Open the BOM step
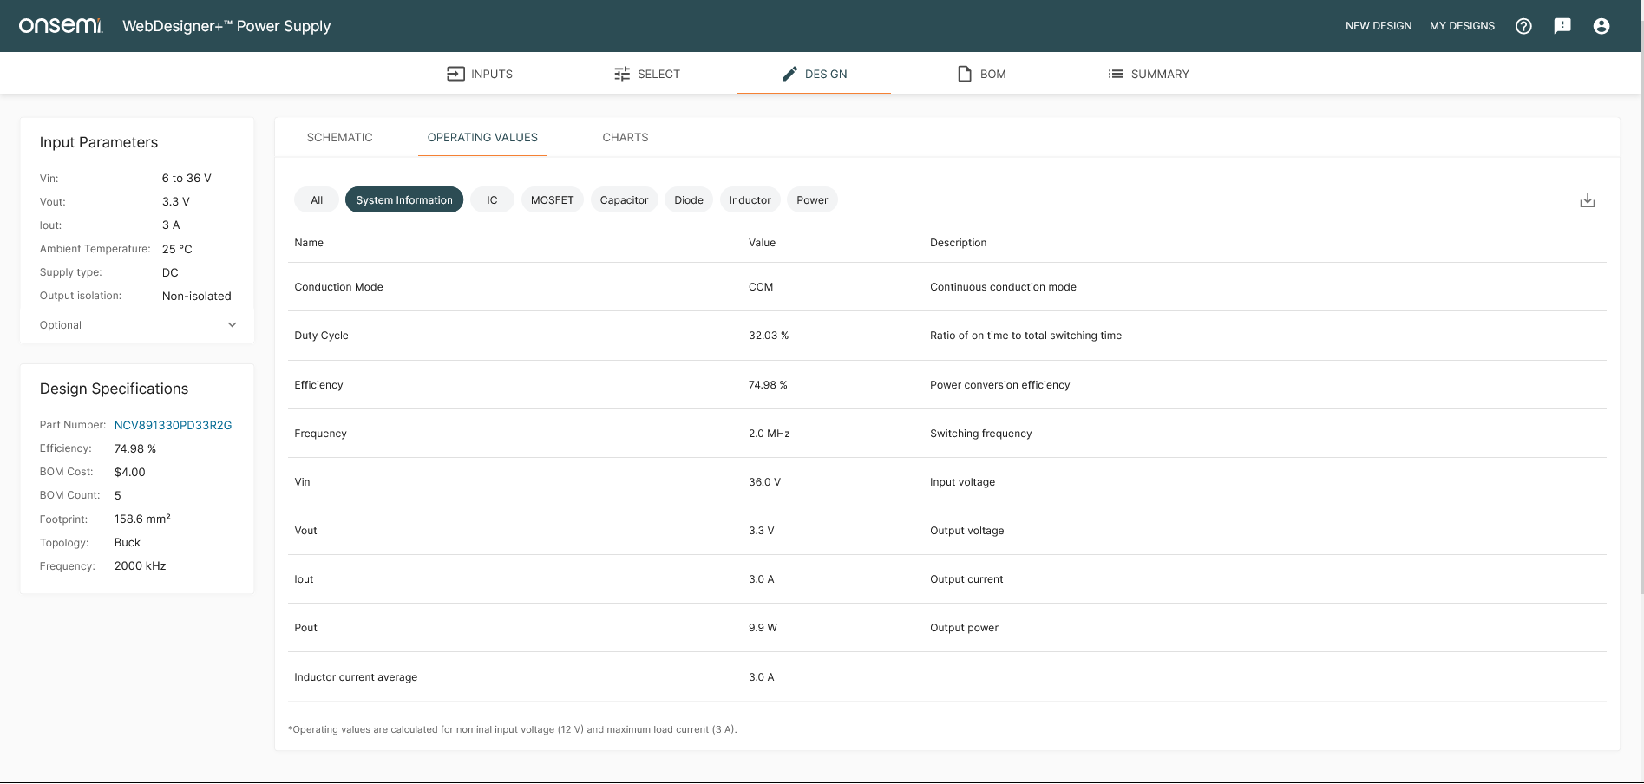Viewport: 1644px width, 784px height. 981,74
